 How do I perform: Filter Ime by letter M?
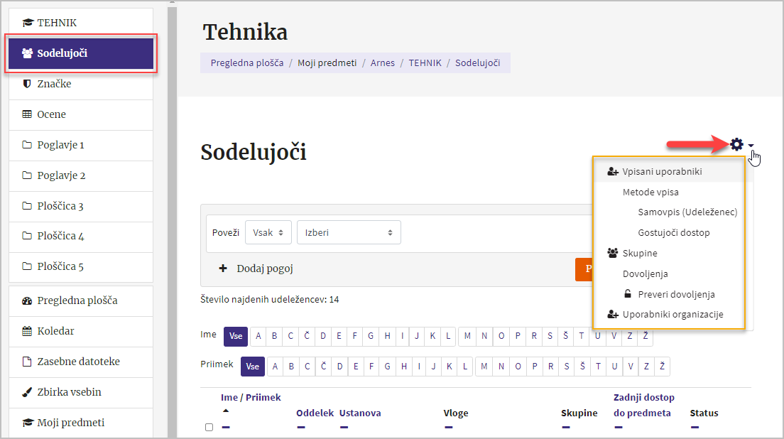click(x=467, y=336)
